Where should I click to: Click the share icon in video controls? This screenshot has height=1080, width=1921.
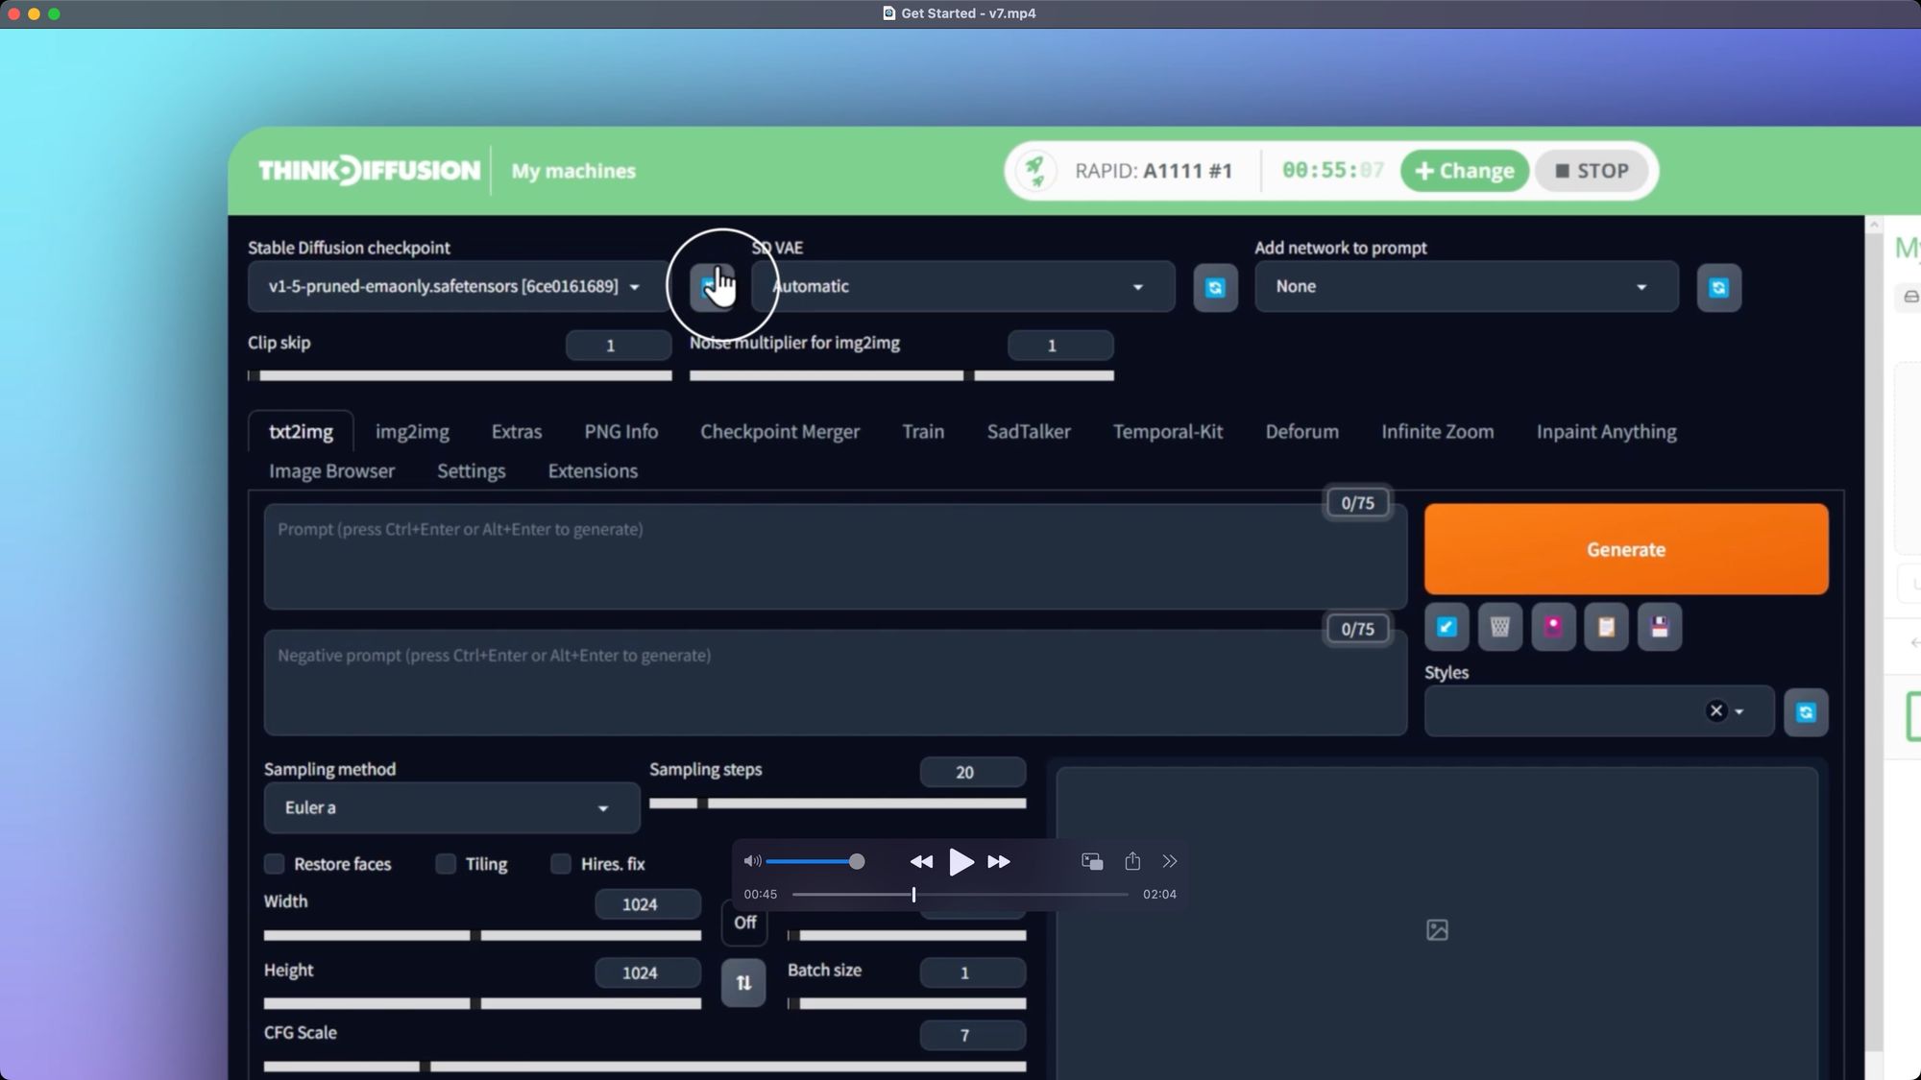point(1132,861)
